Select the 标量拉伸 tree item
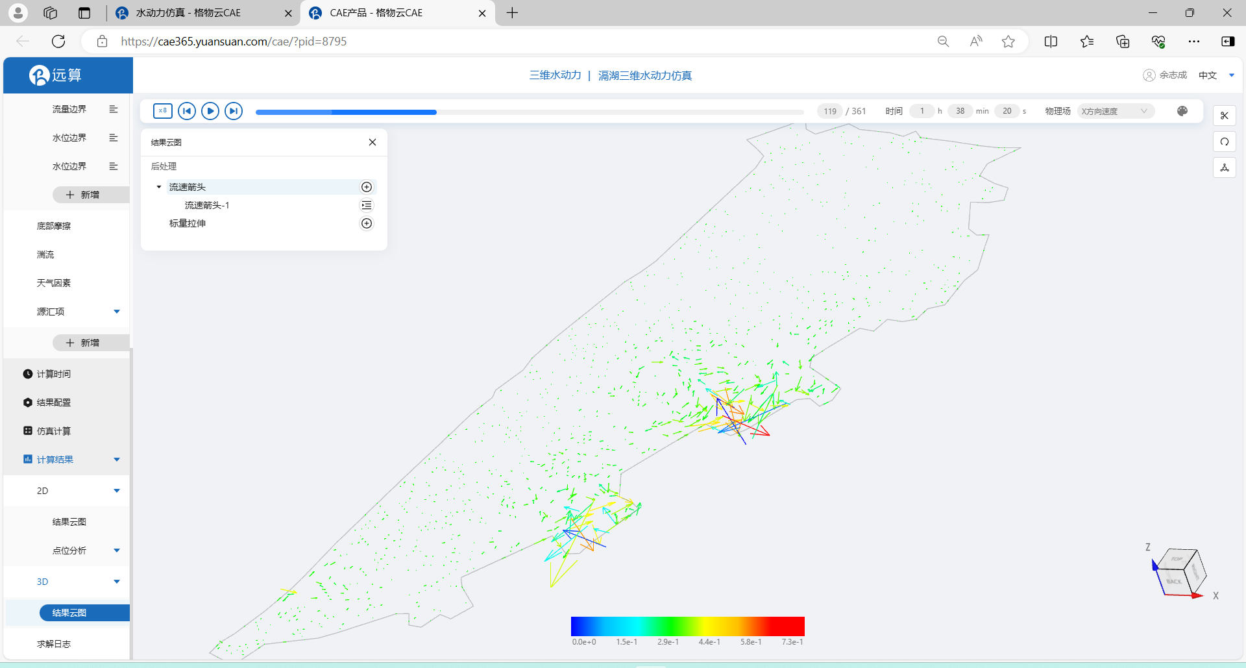This screenshot has height=668, width=1246. pyautogui.click(x=188, y=223)
